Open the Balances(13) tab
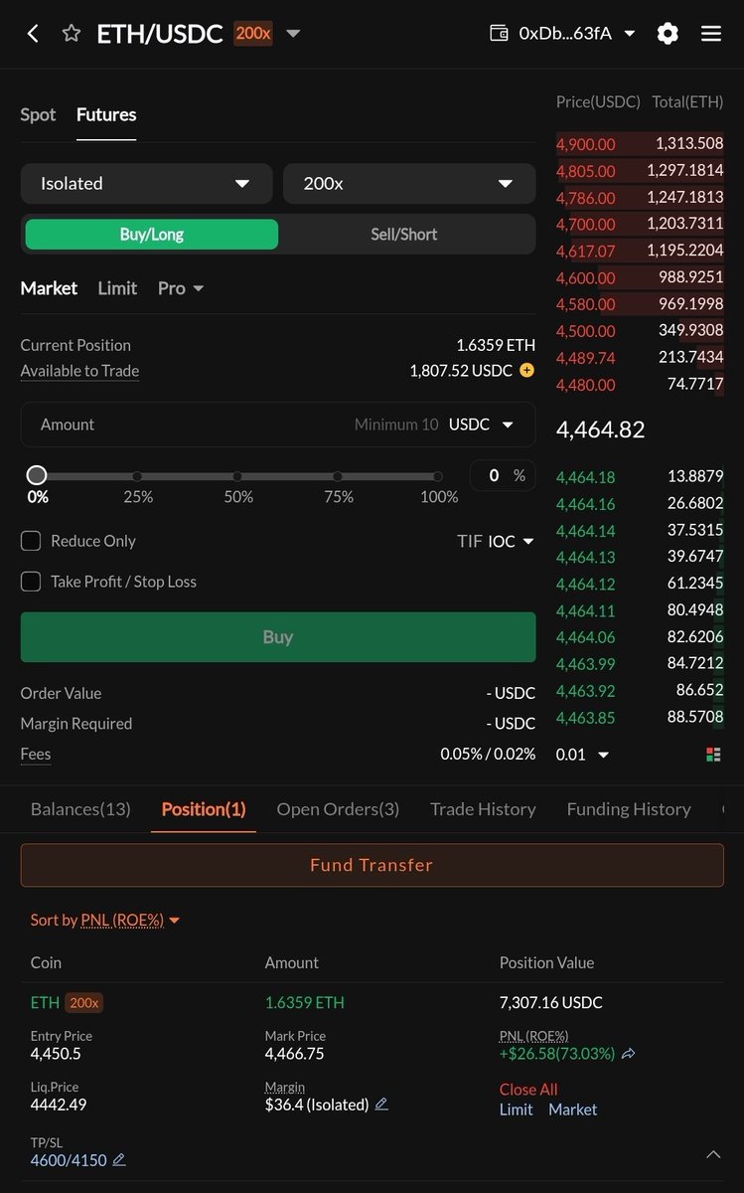 [80, 809]
